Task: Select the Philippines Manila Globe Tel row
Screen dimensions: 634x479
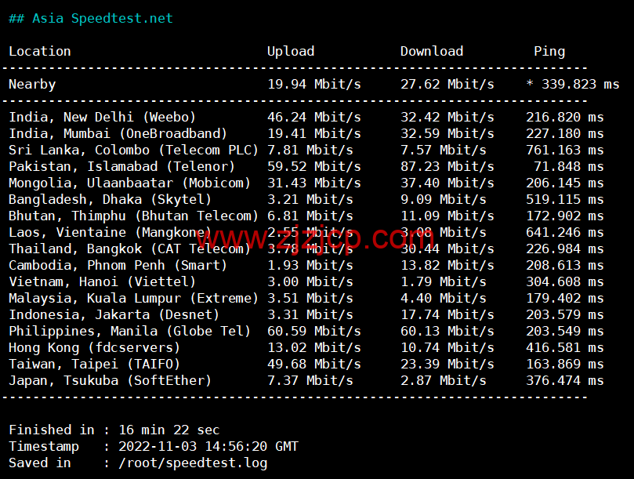Action: 129,331
